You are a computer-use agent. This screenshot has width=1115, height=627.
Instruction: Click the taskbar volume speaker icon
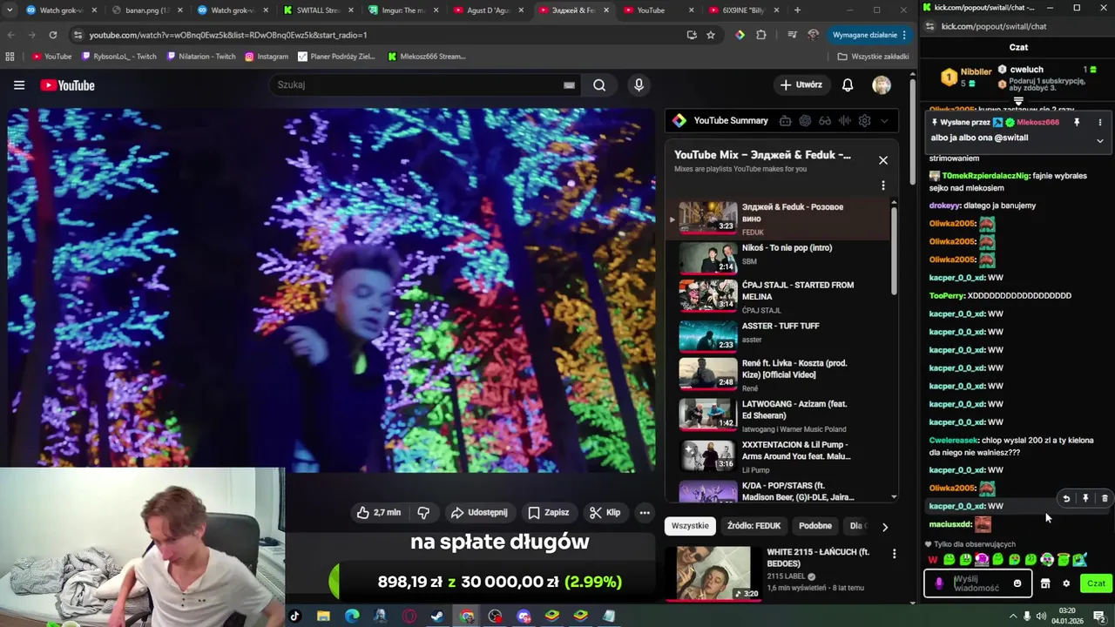(1041, 617)
